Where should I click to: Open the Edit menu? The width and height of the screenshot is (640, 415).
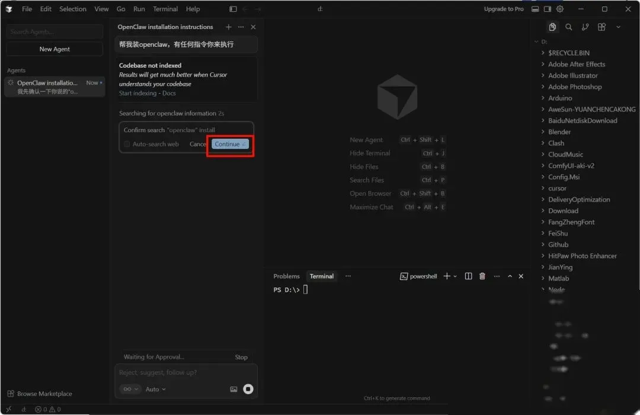(46, 9)
